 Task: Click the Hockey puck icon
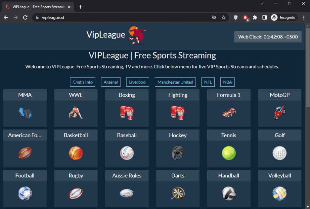(178, 153)
